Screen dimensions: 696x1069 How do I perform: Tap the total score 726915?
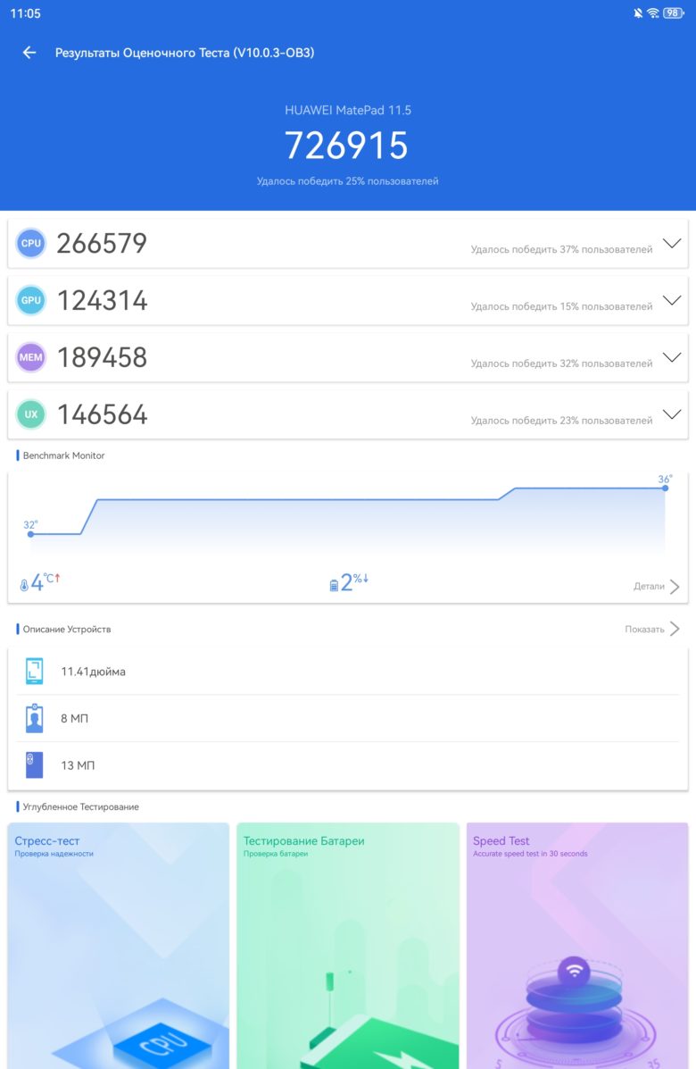pyautogui.click(x=346, y=146)
